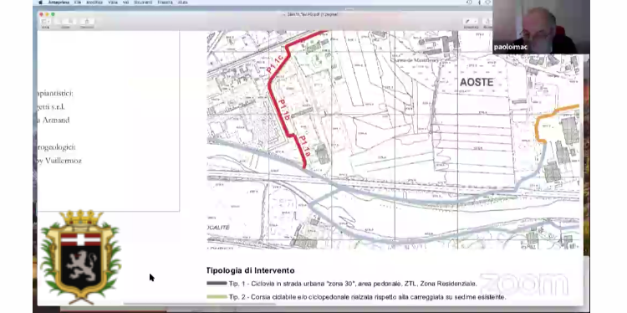Expand the Evidenzia highlight options arrow
This screenshot has height=313, width=627.
click(475, 21)
